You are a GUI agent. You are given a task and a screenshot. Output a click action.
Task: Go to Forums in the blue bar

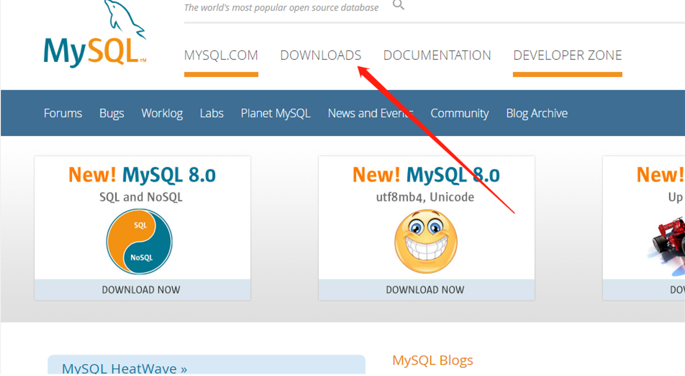(x=63, y=113)
